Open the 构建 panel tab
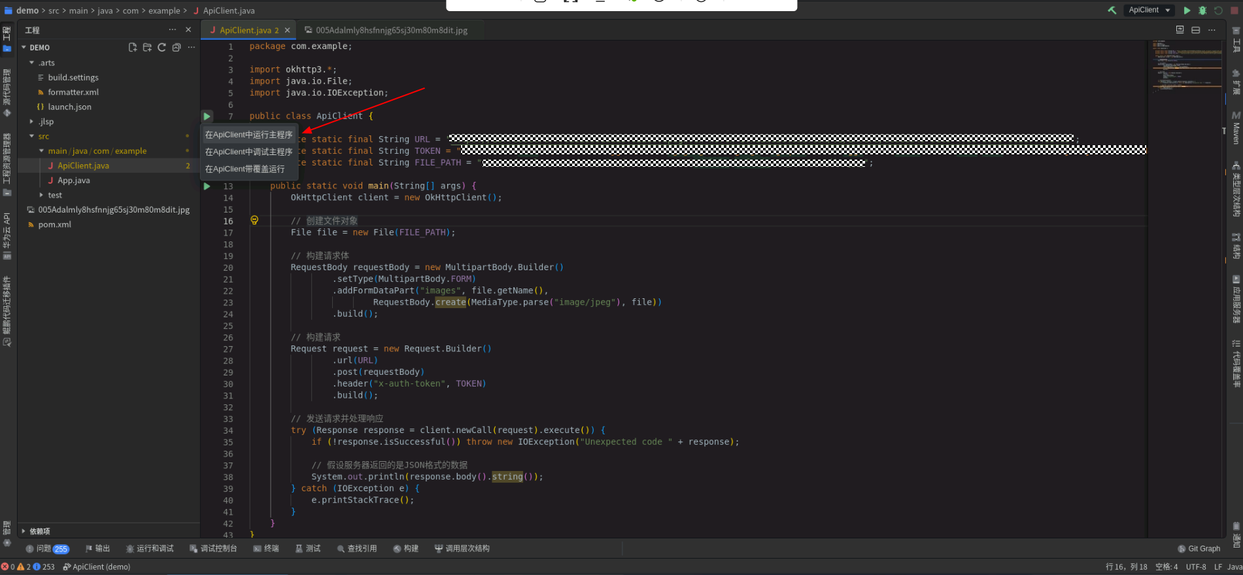 (x=406, y=549)
